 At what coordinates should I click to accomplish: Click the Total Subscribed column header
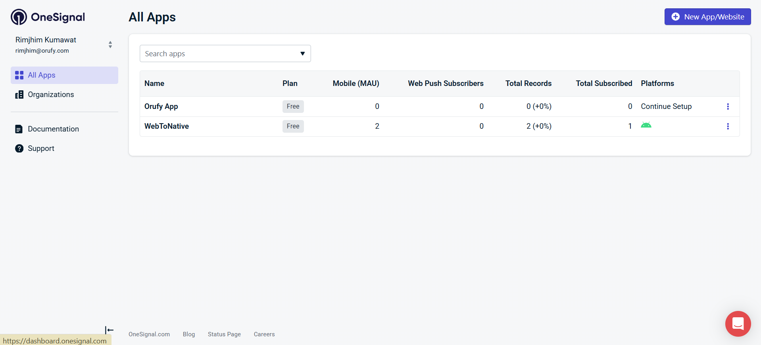pos(604,84)
